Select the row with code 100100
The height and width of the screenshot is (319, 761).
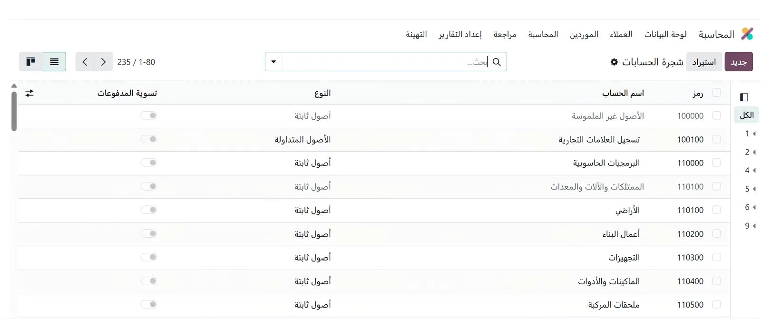716,139
